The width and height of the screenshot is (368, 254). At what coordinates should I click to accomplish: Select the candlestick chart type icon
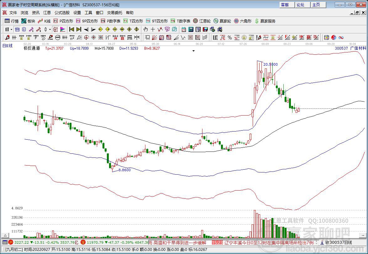(x=45, y=29)
